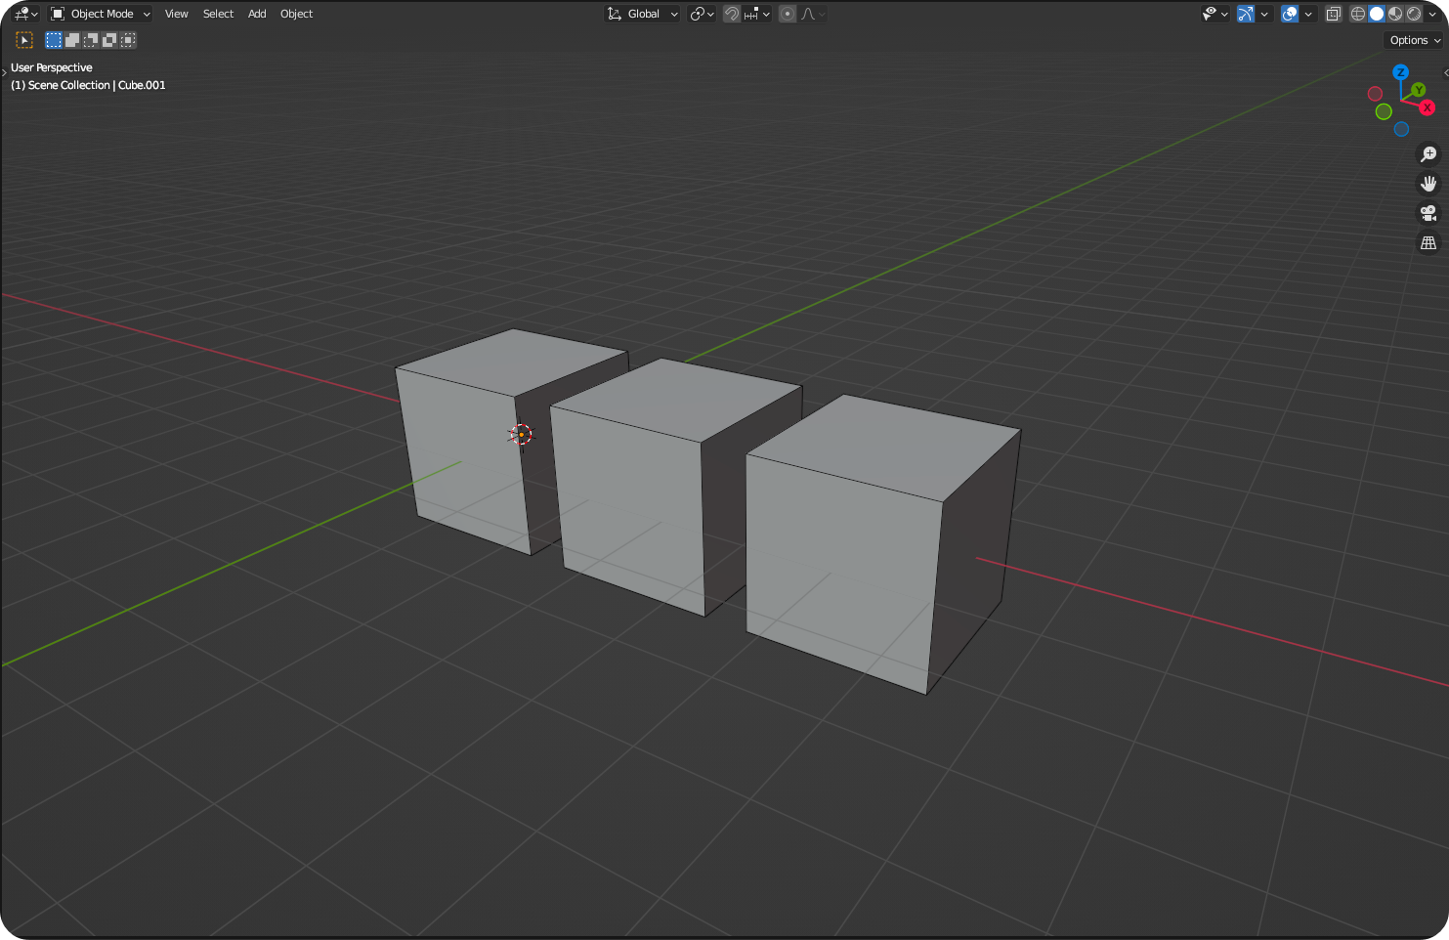Toggle the camera view button
This screenshot has width=1449, height=940.
point(1428,213)
